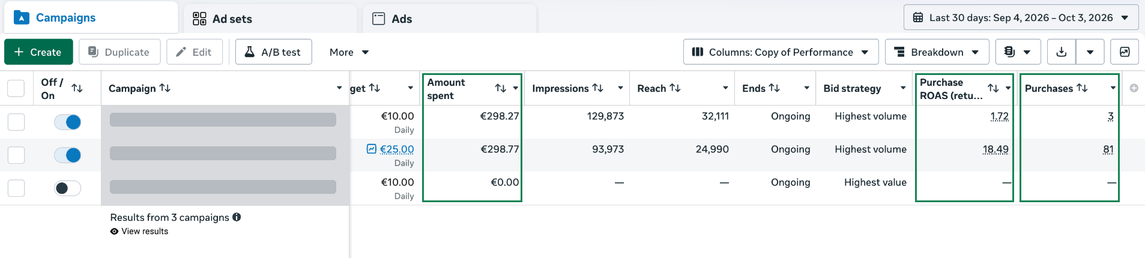The image size is (1145, 258).
Task: Turn off the campaign with 93,973 impressions
Action: tap(67, 155)
